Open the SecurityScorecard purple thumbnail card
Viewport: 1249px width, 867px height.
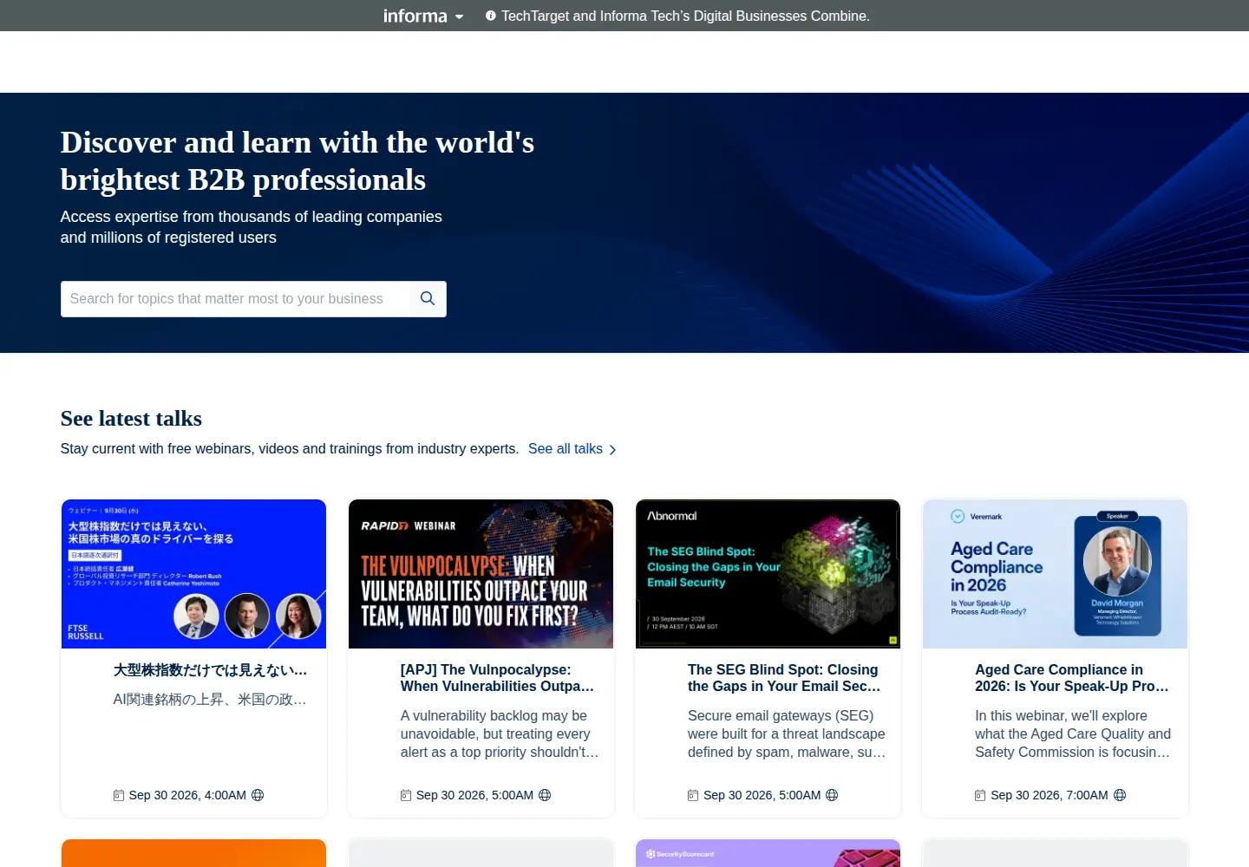click(768, 853)
